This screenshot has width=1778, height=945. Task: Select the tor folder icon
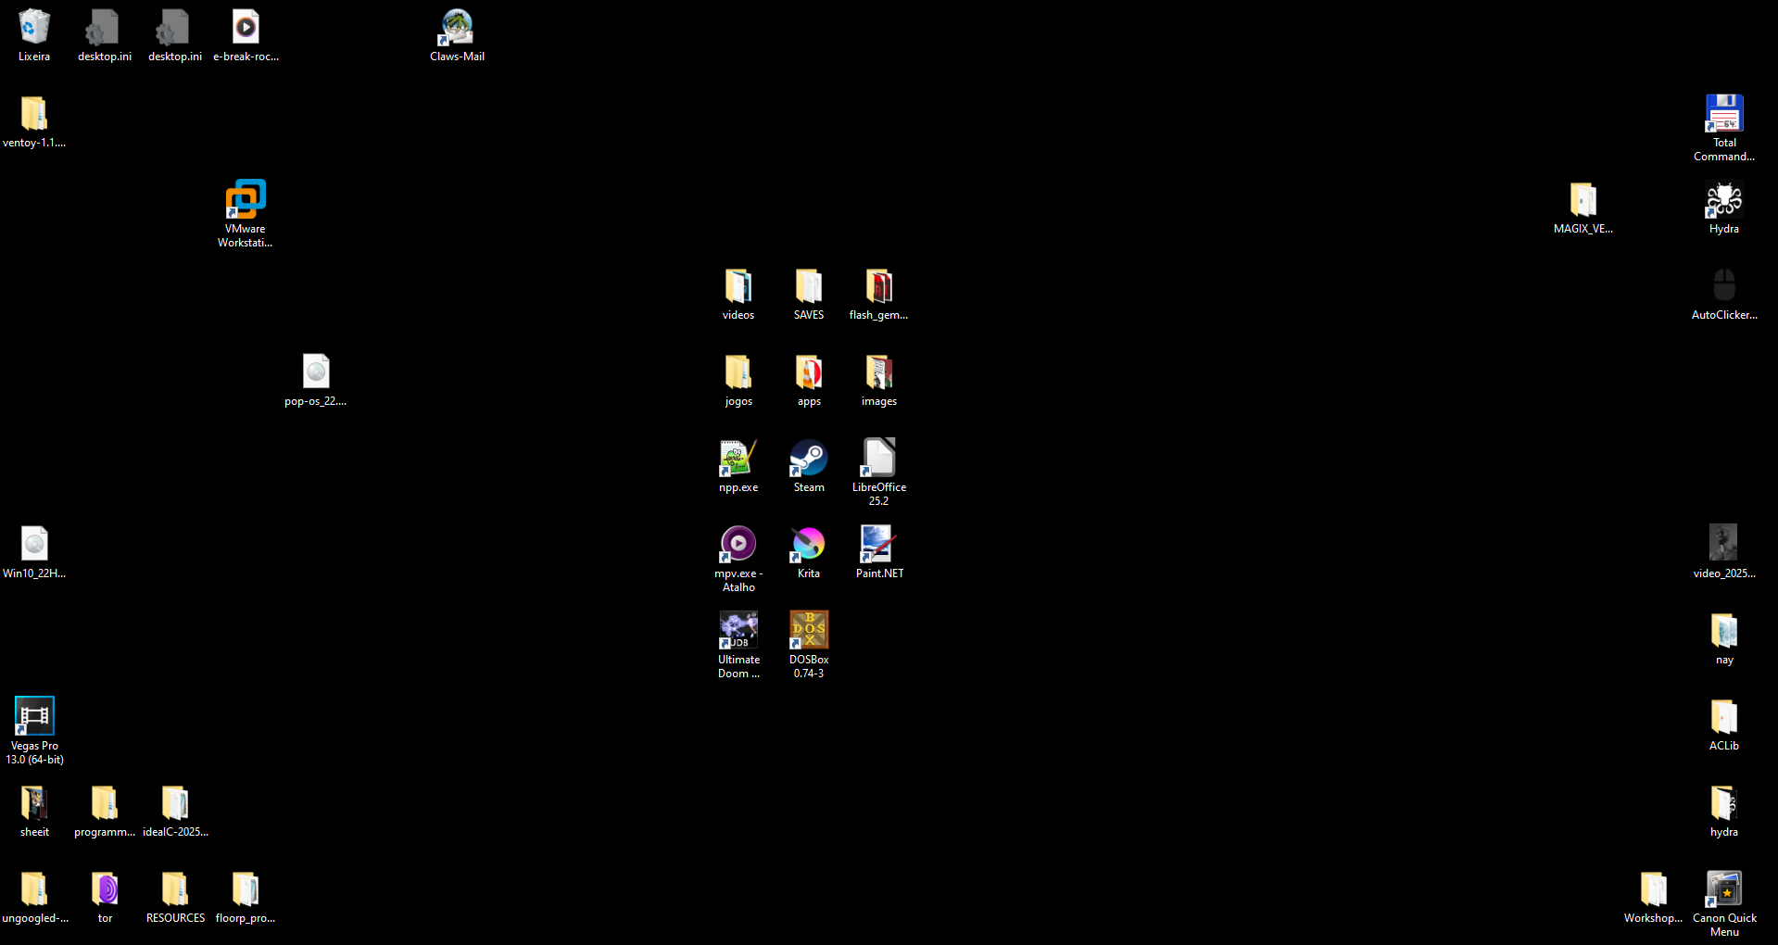(x=105, y=889)
